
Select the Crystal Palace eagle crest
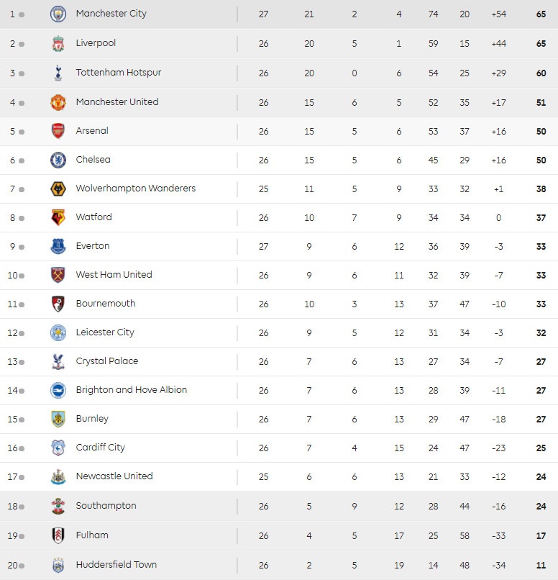click(58, 361)
